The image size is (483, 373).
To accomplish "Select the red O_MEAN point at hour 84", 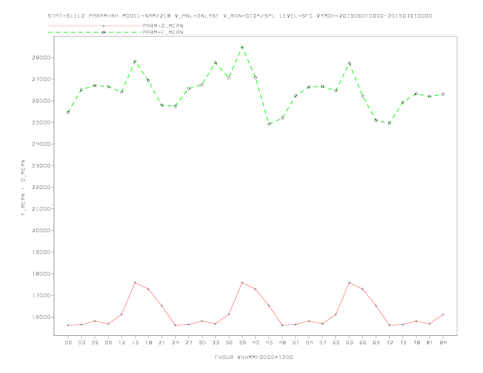I will point(443,314).
